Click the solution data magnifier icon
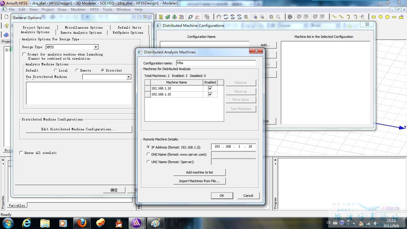The image size is (407, 229). (x=190, y=17)
